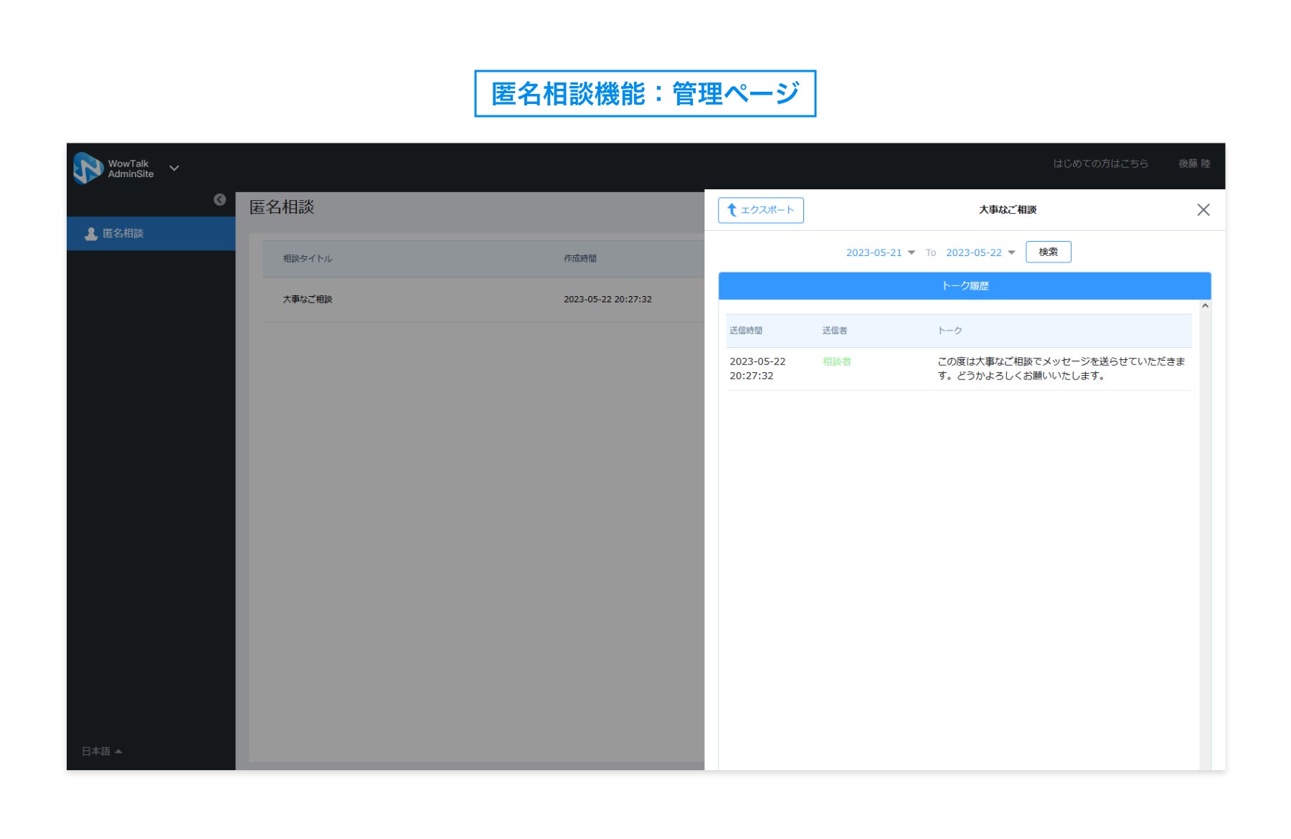Screen dimensions: 1291x839
Task: Collapse the sidebar with the round arrow icon
Action: (219, 200)
